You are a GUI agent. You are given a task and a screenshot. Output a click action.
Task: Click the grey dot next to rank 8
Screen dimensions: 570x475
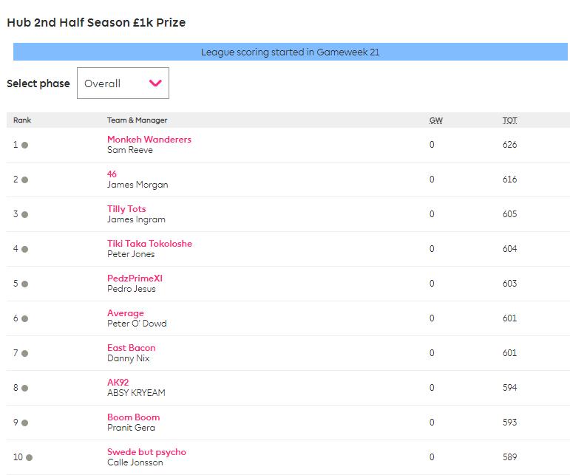[24, 389]
